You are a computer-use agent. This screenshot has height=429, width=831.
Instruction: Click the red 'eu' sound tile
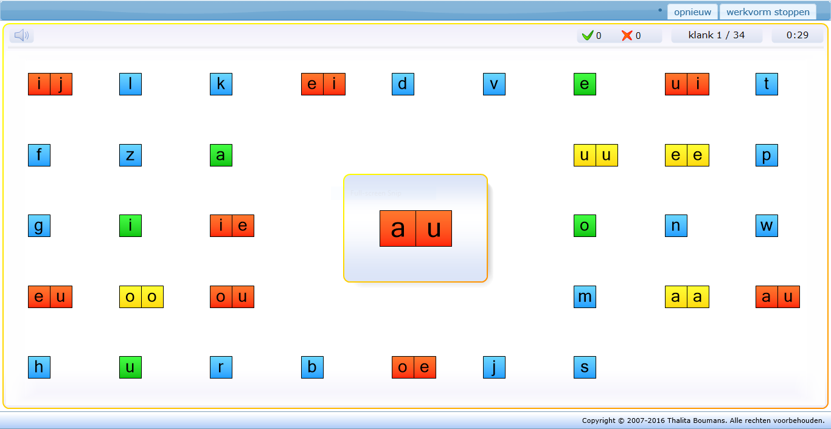[50, 297]
